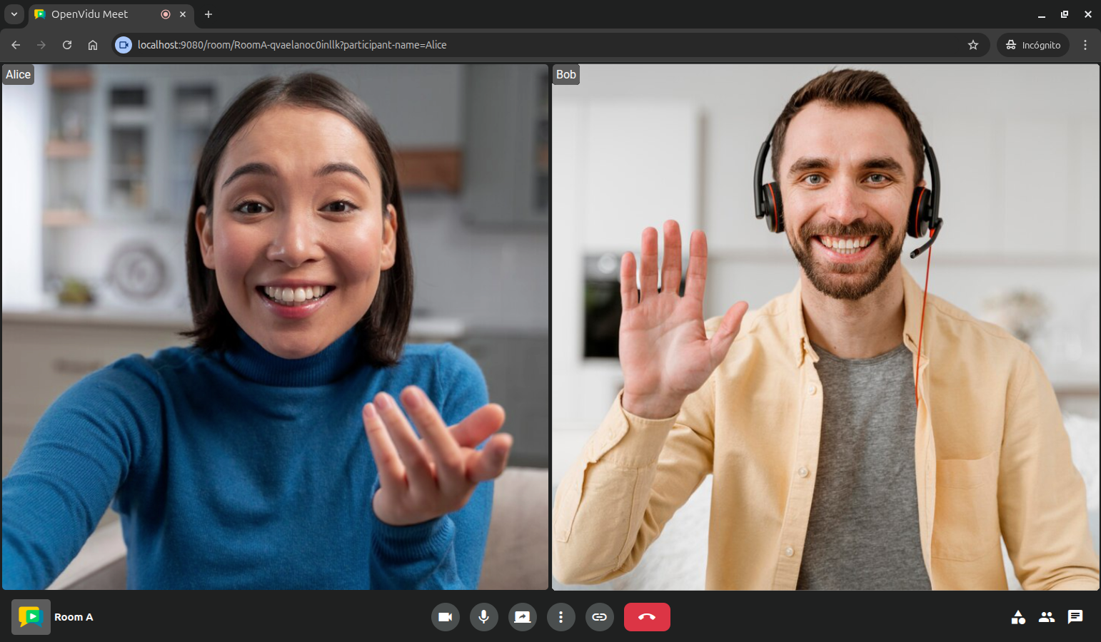Start screen sharing
1101x642 pixels.
[x=523, y=617]
